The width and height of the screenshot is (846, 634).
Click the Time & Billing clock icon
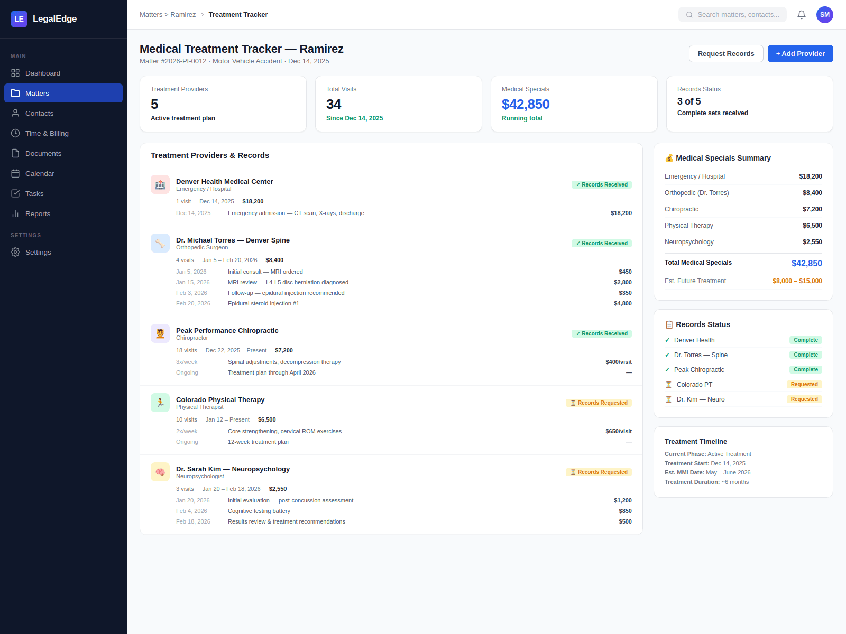tap(15, 133)
